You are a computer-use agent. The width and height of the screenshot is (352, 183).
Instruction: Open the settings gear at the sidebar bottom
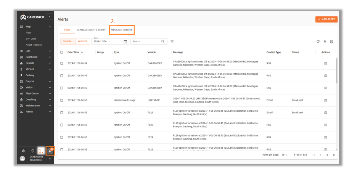click(x=23, y=151)
